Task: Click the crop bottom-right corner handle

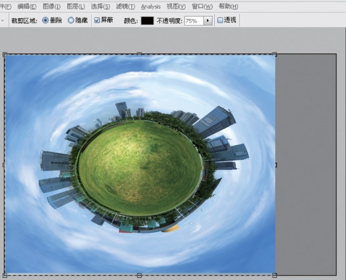Action: (275, 275)
